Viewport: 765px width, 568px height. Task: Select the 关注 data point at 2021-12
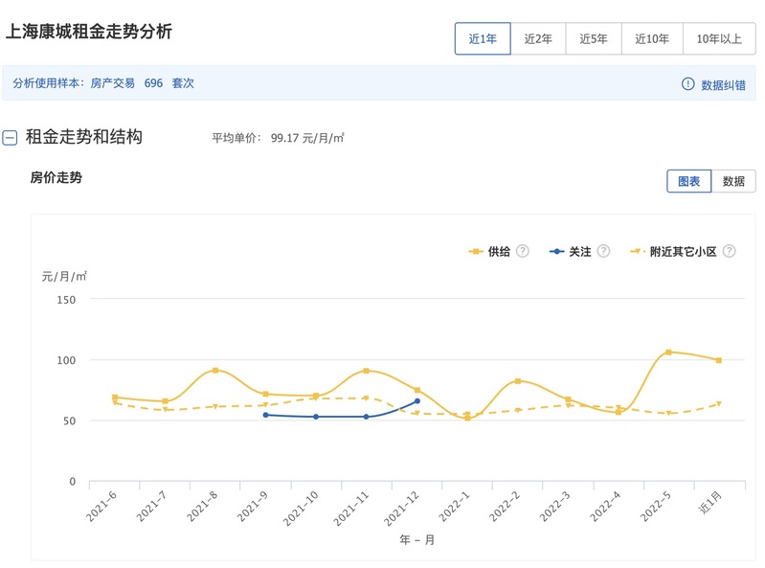[417, 400]
